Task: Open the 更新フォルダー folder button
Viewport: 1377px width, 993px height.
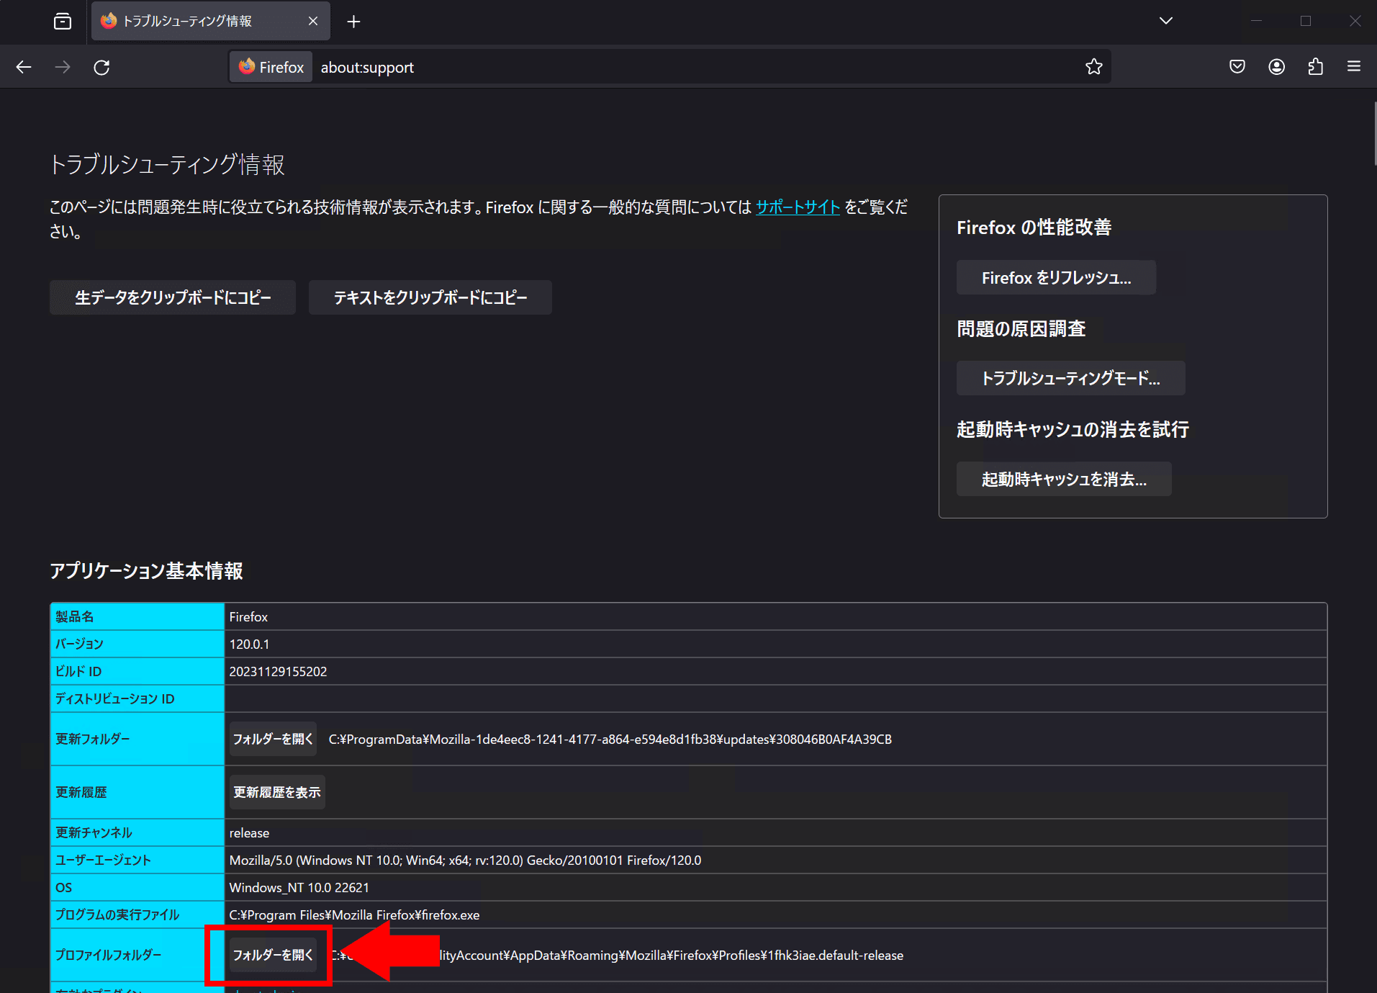Action: click(273, 739)
